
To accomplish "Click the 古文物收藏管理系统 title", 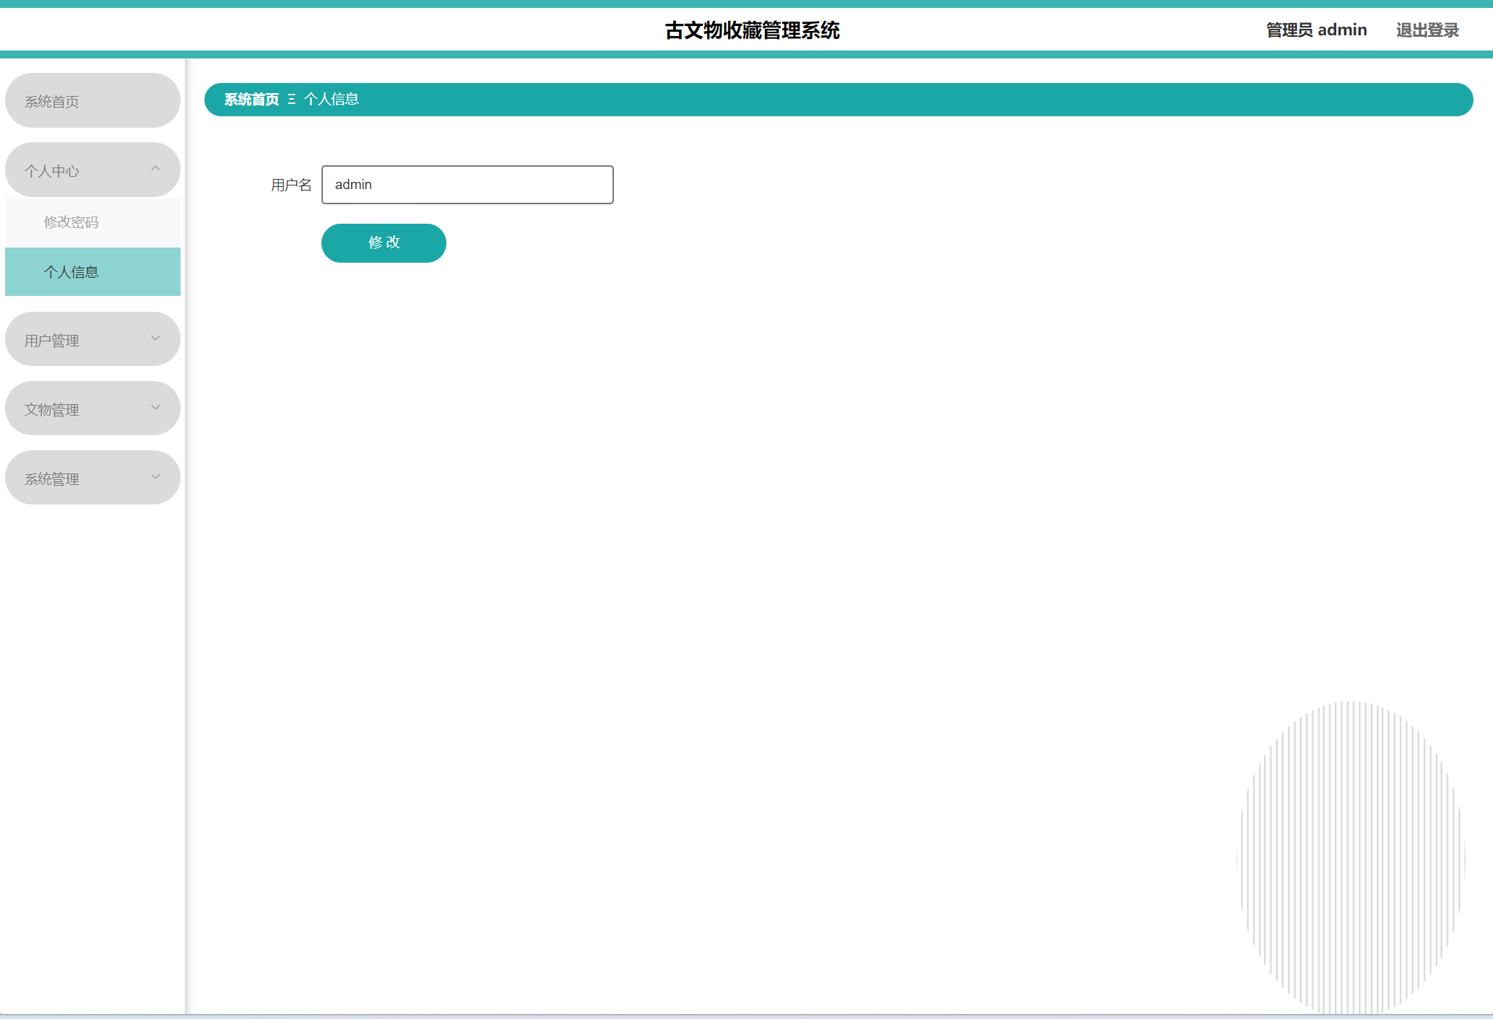I will point(752,30).
